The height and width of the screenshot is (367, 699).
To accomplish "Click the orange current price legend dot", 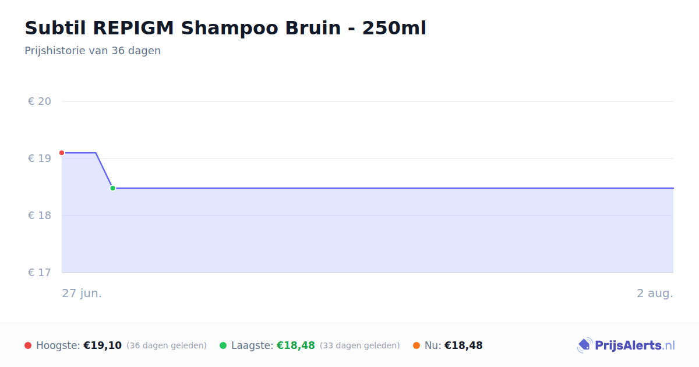I will (x=416, y=345).
